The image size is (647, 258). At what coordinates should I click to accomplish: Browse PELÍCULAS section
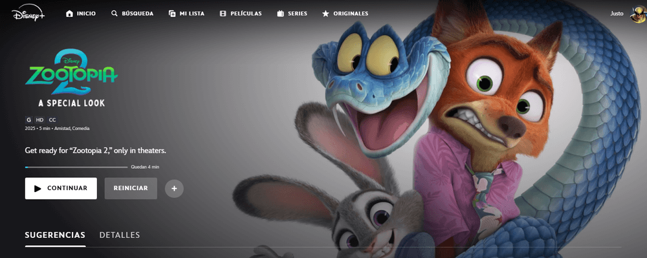(241, 14)
